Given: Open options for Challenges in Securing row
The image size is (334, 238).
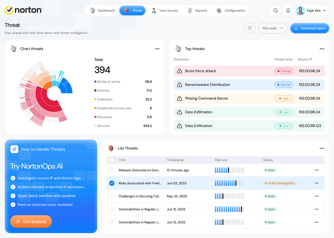Looking at the screenshot, I should click(x=316, y=196).
